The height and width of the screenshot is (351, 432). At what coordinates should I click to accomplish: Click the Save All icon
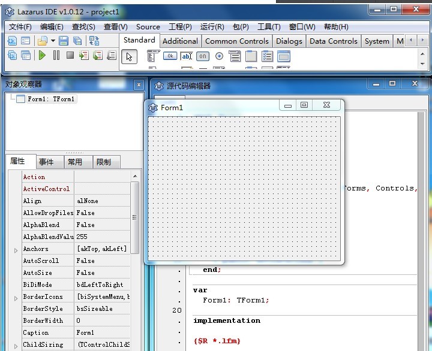[77, 41]
